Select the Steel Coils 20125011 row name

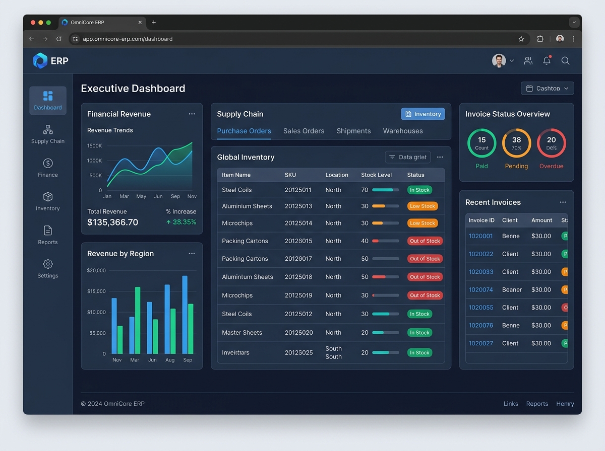[237, 190]
